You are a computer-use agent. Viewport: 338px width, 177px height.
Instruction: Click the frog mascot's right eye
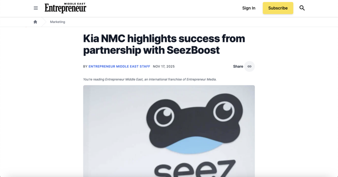224,110
